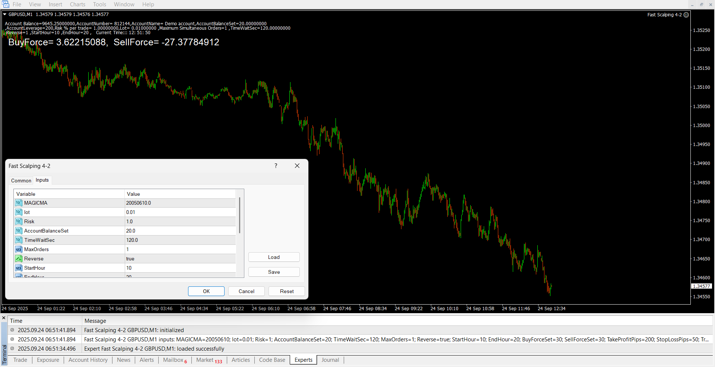The image size is (715, 367).
Task: Switch to the Common tab
Action: [x=21, y=181]
